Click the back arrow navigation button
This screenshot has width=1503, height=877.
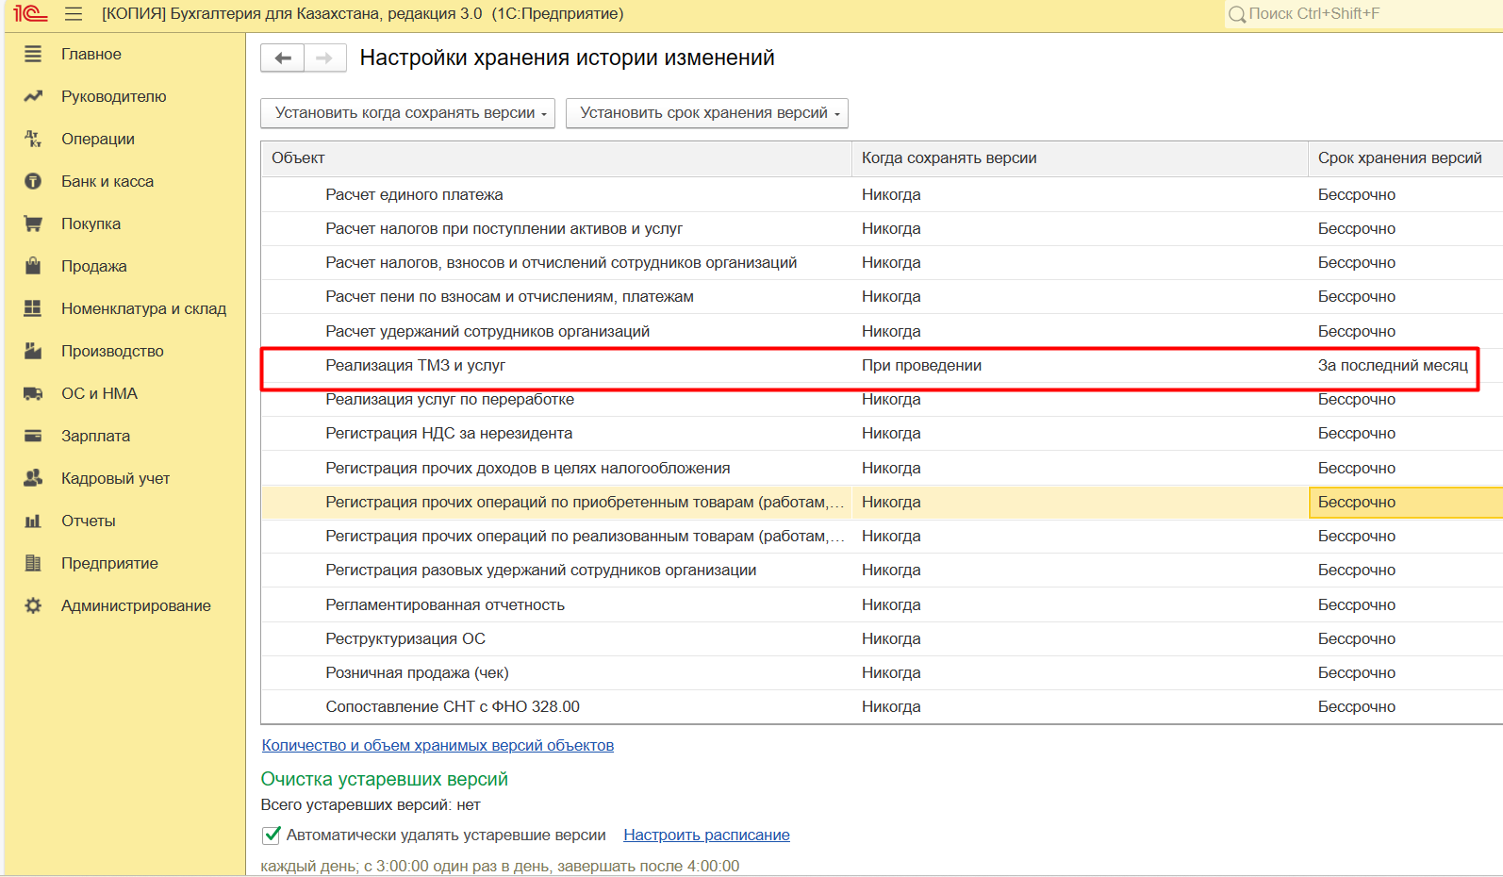[283, 58]
